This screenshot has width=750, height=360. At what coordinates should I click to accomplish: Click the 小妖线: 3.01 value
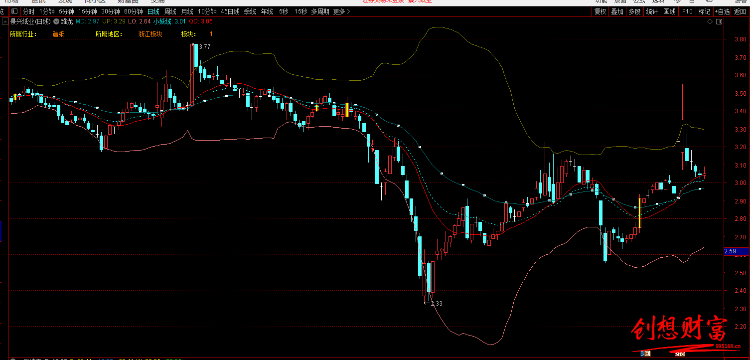point(169,21)
